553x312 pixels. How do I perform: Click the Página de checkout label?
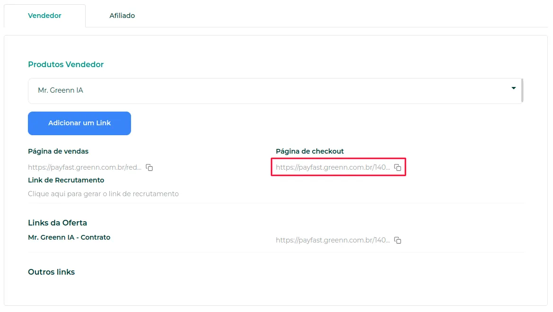click(310, 151)
